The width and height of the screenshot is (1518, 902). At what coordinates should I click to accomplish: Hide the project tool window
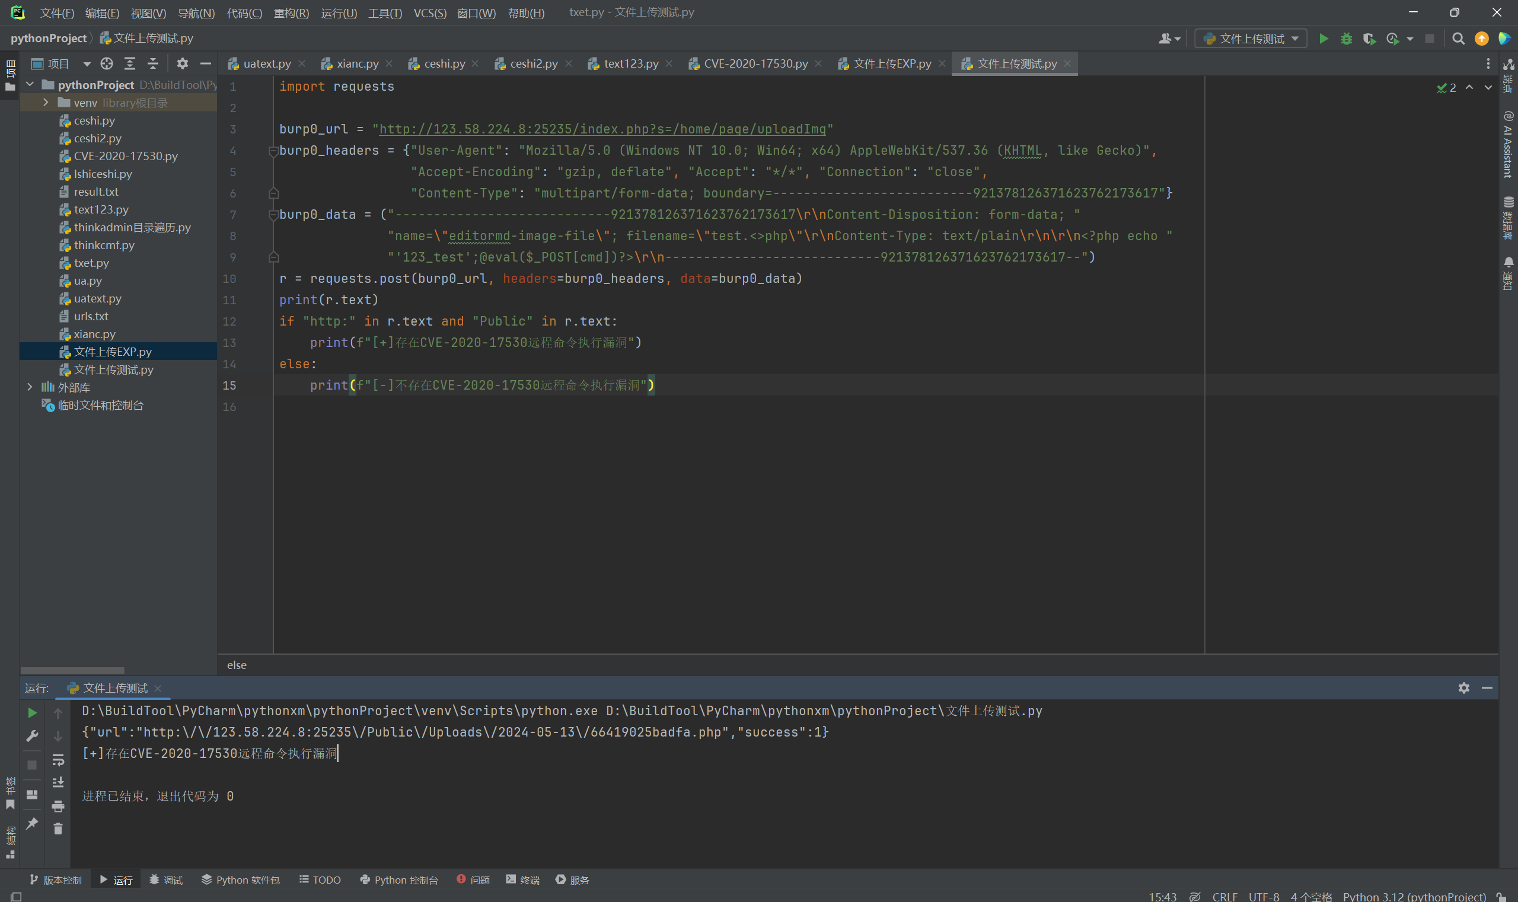205,64
